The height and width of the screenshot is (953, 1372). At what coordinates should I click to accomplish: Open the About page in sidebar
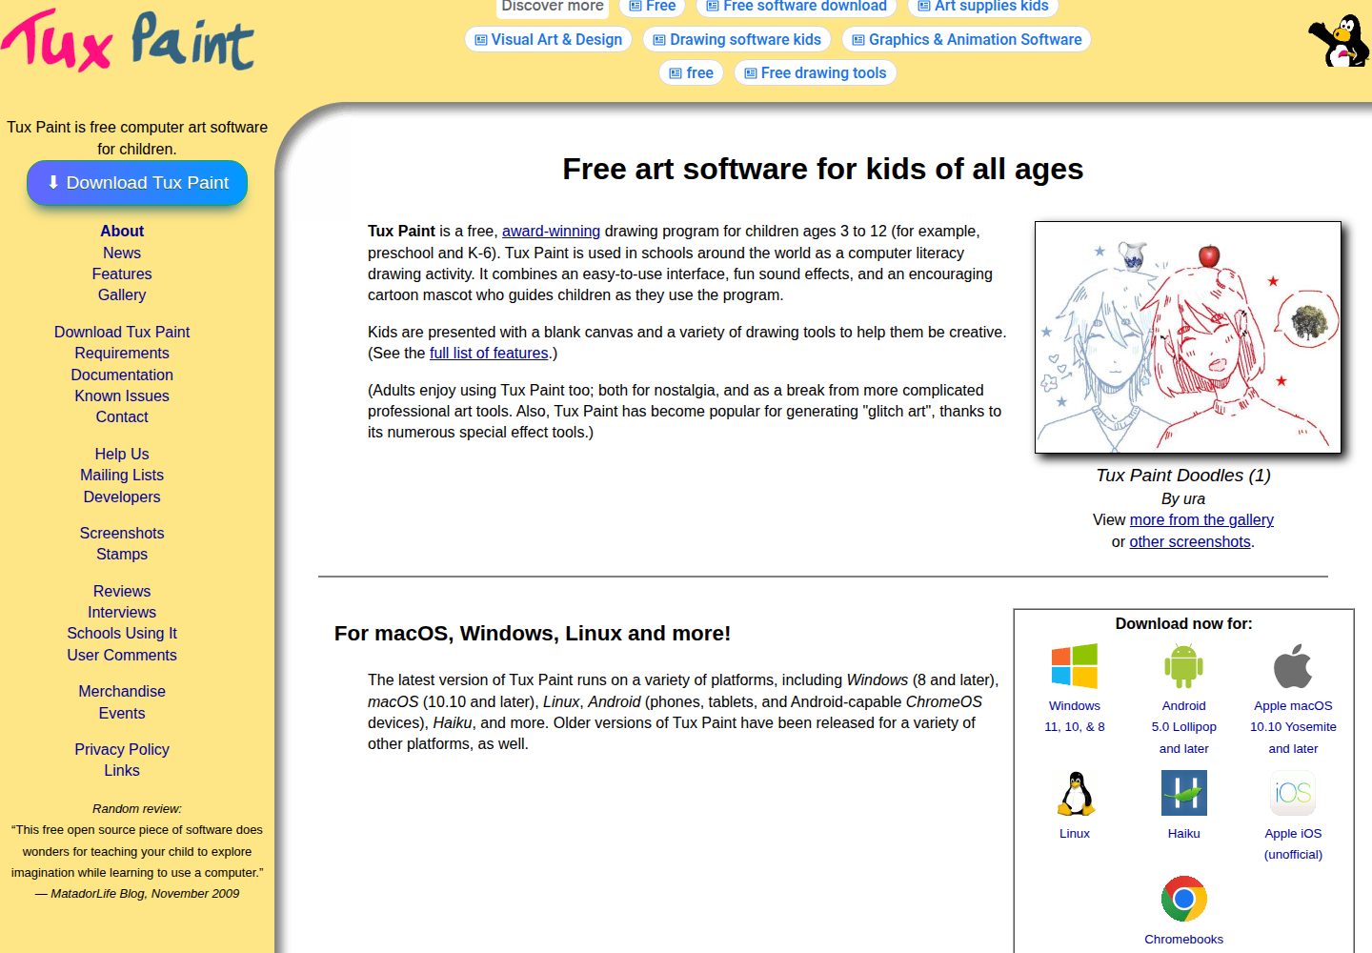(x=122, y=231)
